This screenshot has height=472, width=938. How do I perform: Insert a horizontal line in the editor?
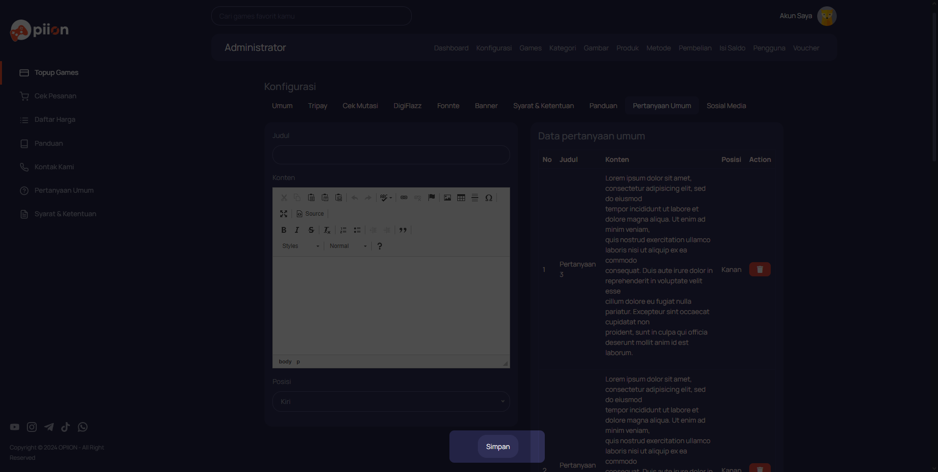475,198
